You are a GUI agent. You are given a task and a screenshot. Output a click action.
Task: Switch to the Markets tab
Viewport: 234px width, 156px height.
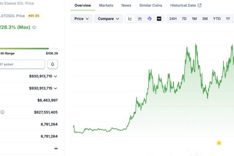106,5
